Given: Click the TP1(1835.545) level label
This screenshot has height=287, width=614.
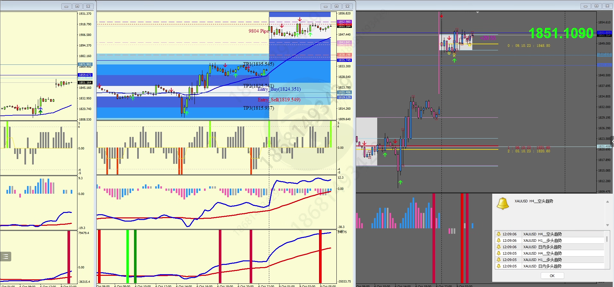Looking at the screenshot, I should (259, 64).
